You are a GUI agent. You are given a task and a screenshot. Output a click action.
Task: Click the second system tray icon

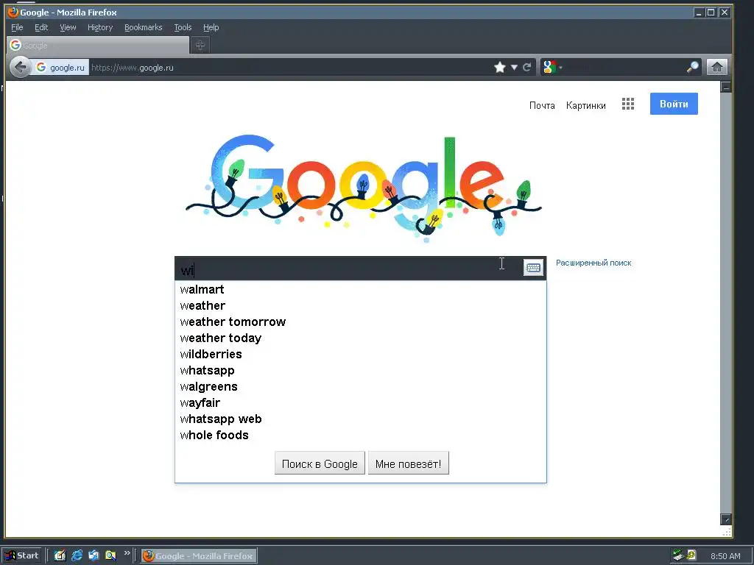click(691, 555)
